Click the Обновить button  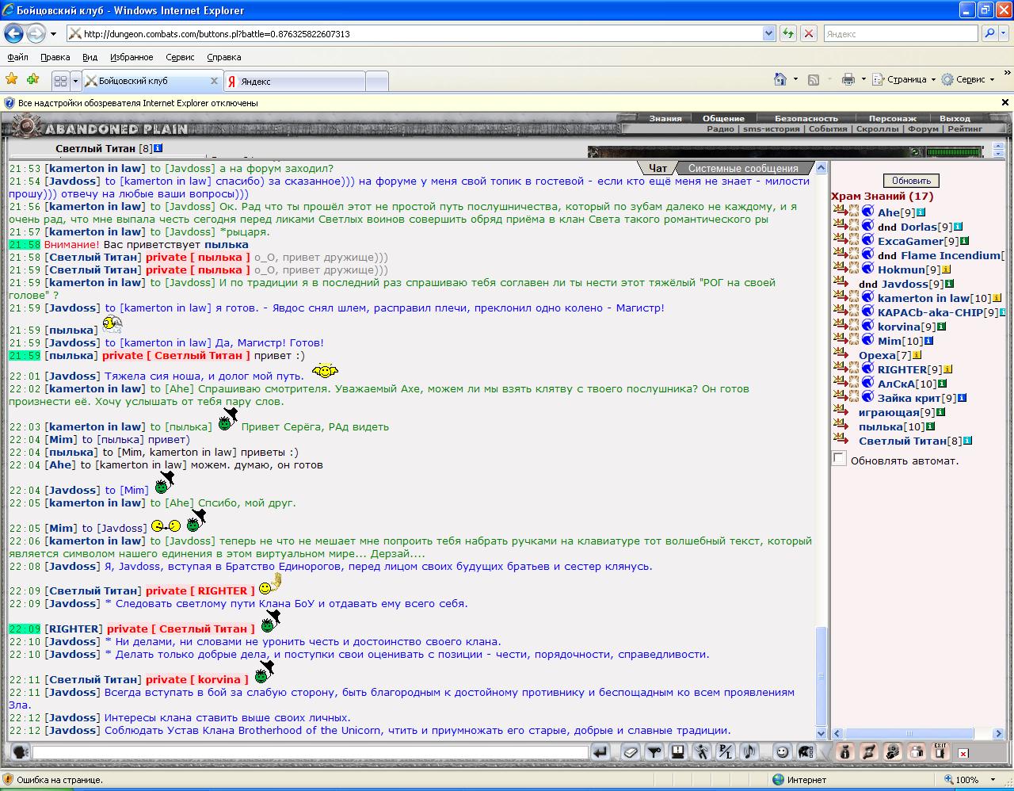(911, 180)
